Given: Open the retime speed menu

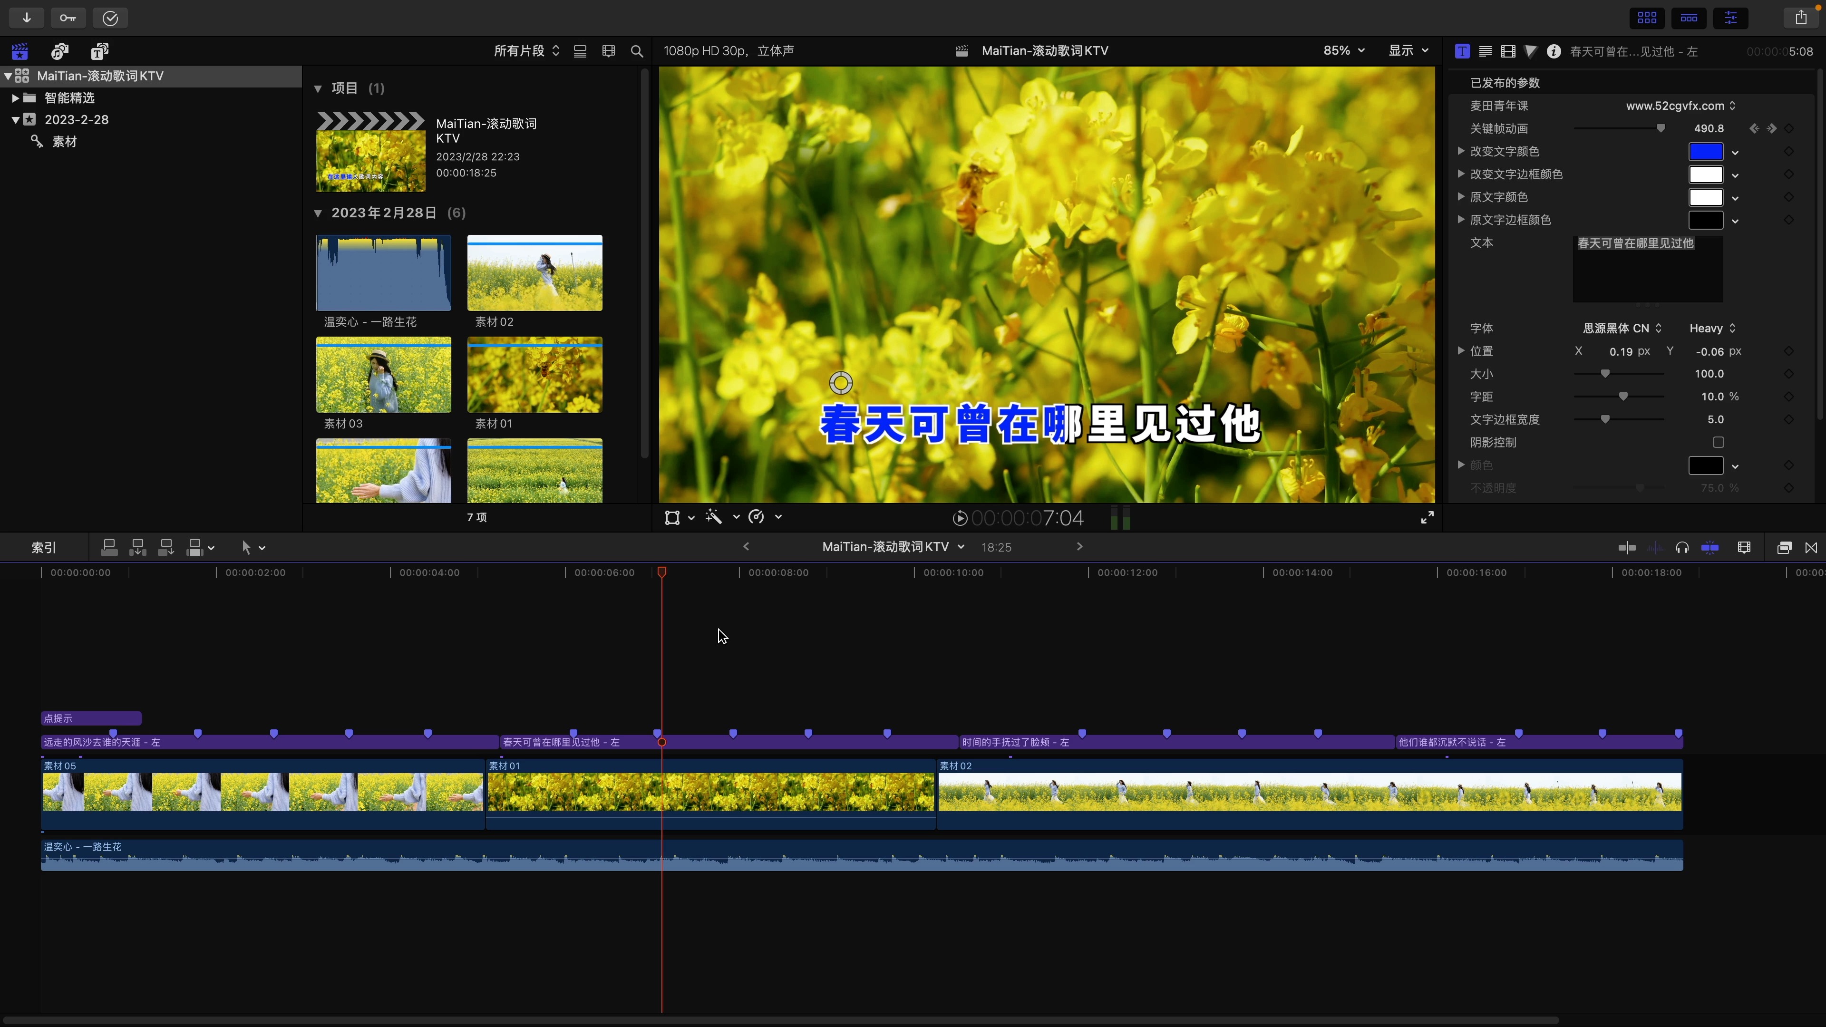Looking at the screenshot, I should 765,517.
